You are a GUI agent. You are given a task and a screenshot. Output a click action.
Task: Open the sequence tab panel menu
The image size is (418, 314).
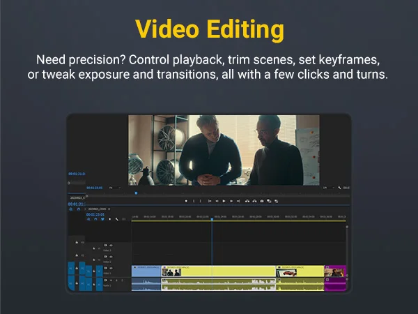tap(109, 209)
